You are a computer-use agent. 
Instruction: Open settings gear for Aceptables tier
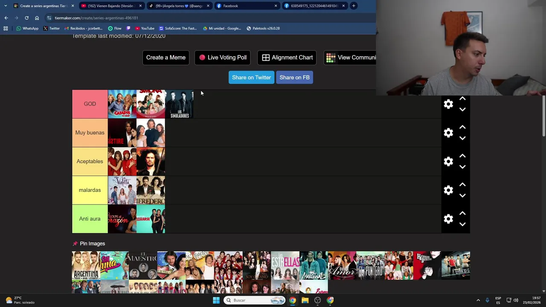(x=448, y=161)
